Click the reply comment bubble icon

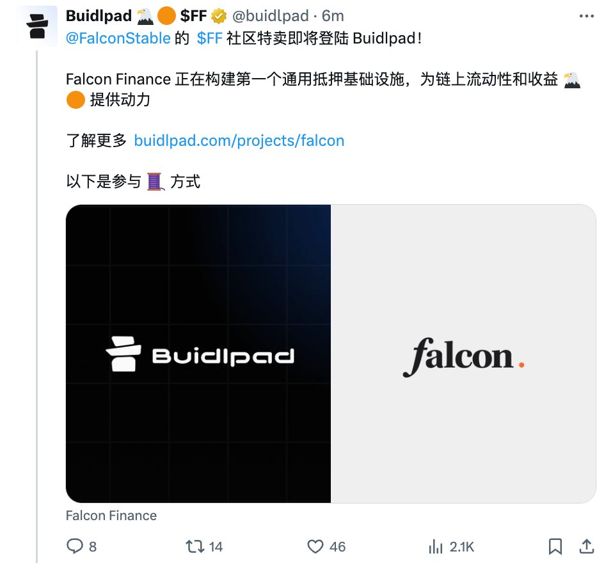click(75, 546)
